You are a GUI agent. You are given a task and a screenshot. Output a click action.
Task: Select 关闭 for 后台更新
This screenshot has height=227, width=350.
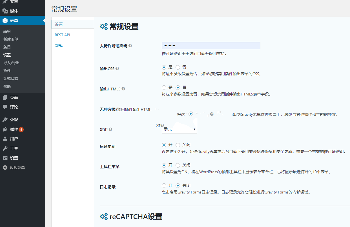pos(178,145)
